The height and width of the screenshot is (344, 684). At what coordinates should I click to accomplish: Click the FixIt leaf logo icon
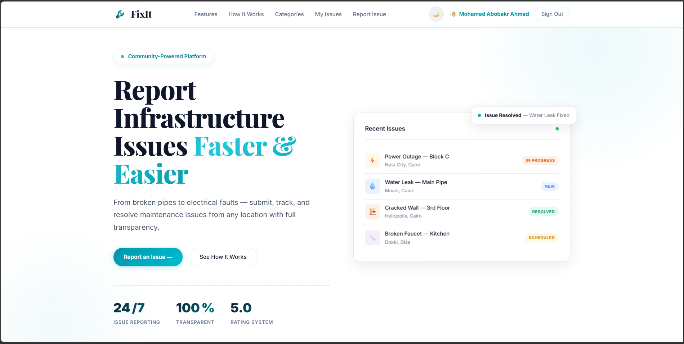120,14
